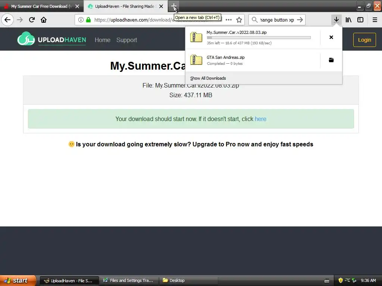Screen dimensions: 382x286
Task: Click the search magnifier icon
Action: click(254, 20)
